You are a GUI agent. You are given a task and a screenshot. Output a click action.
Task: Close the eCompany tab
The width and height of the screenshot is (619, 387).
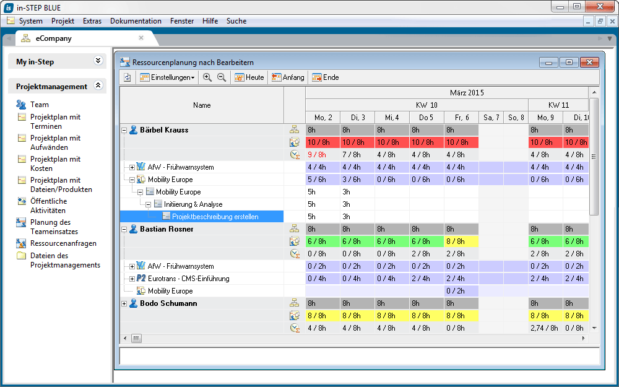pos(141,38)
